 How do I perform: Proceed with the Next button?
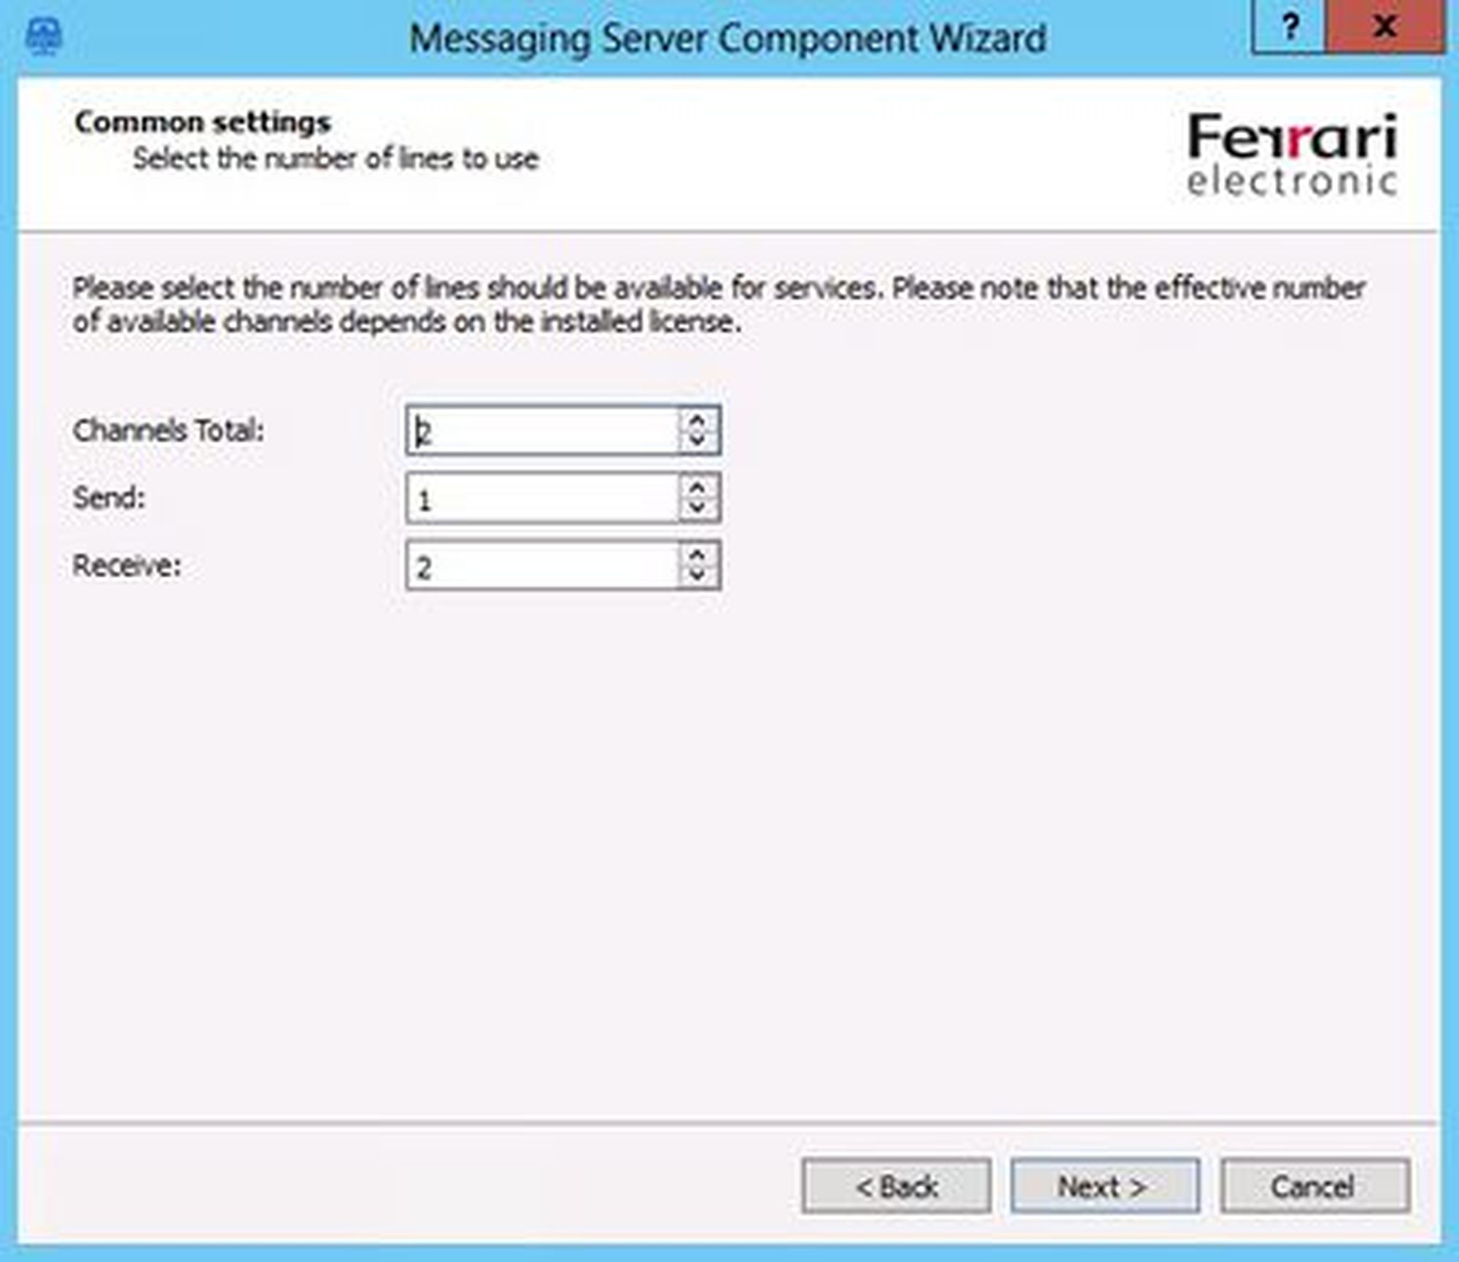click(x=1104, y=1187)
